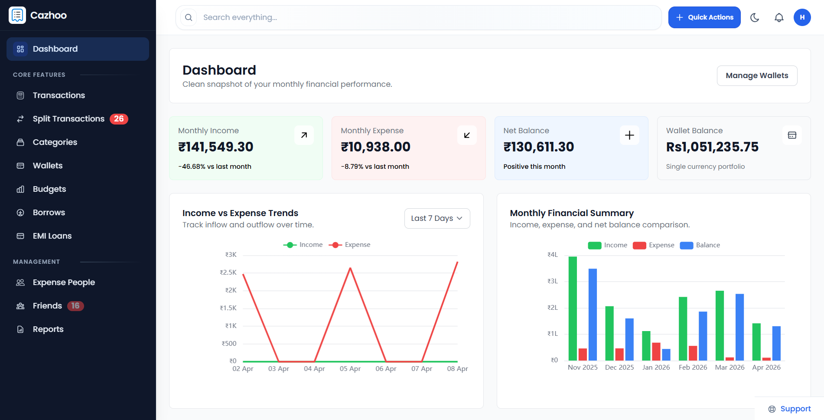This screenshot has width=824, height=420.
Task: Open the Categories section
Action: 21,142
